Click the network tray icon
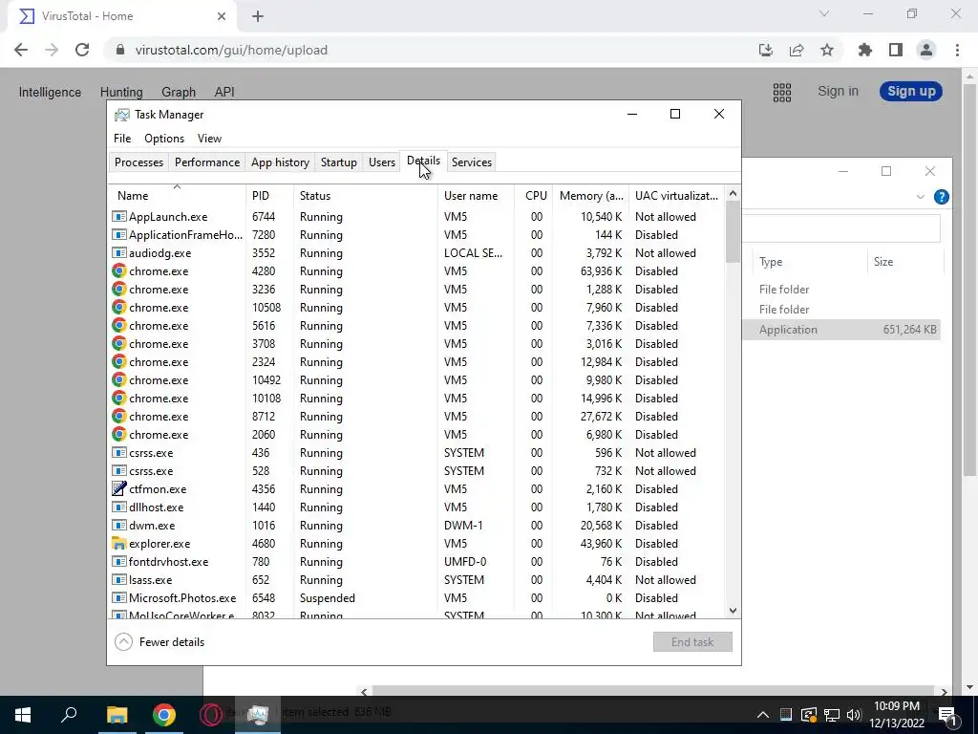 [x=832, y=715]
